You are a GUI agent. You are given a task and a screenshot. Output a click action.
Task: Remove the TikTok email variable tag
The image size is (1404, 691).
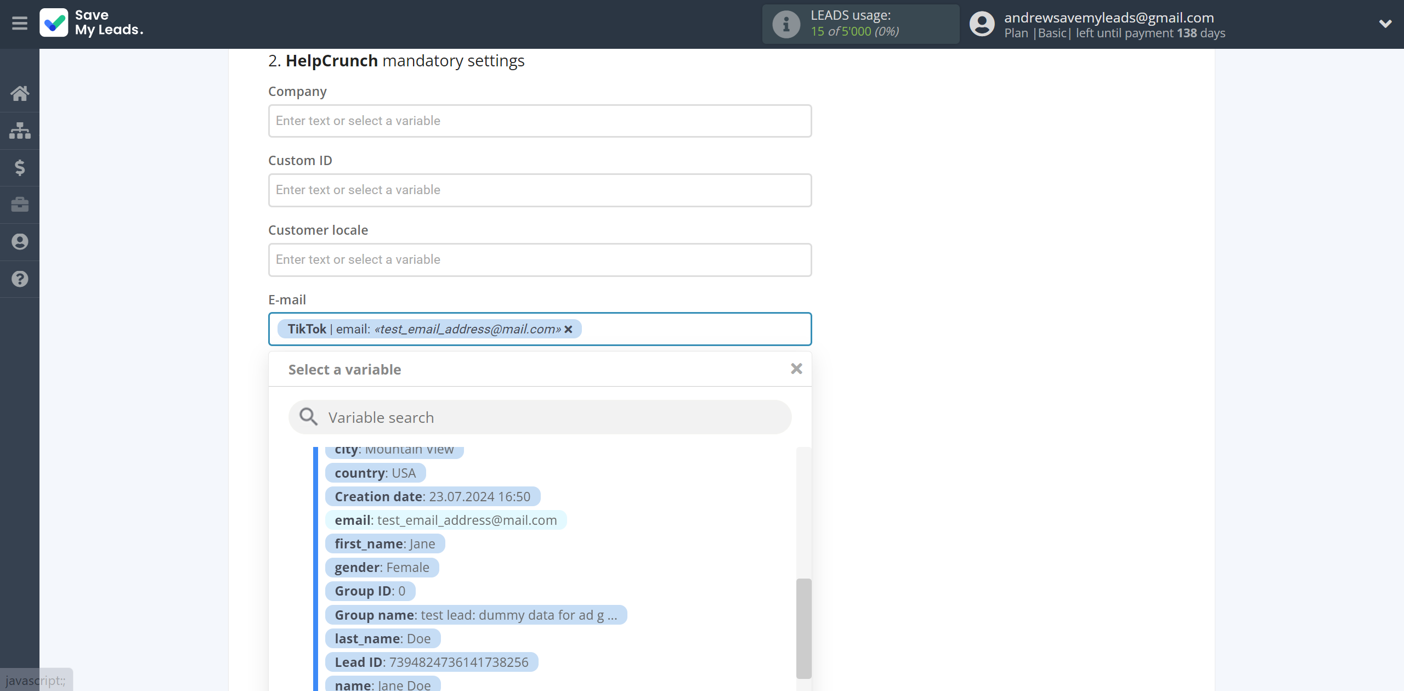point(569,329)
